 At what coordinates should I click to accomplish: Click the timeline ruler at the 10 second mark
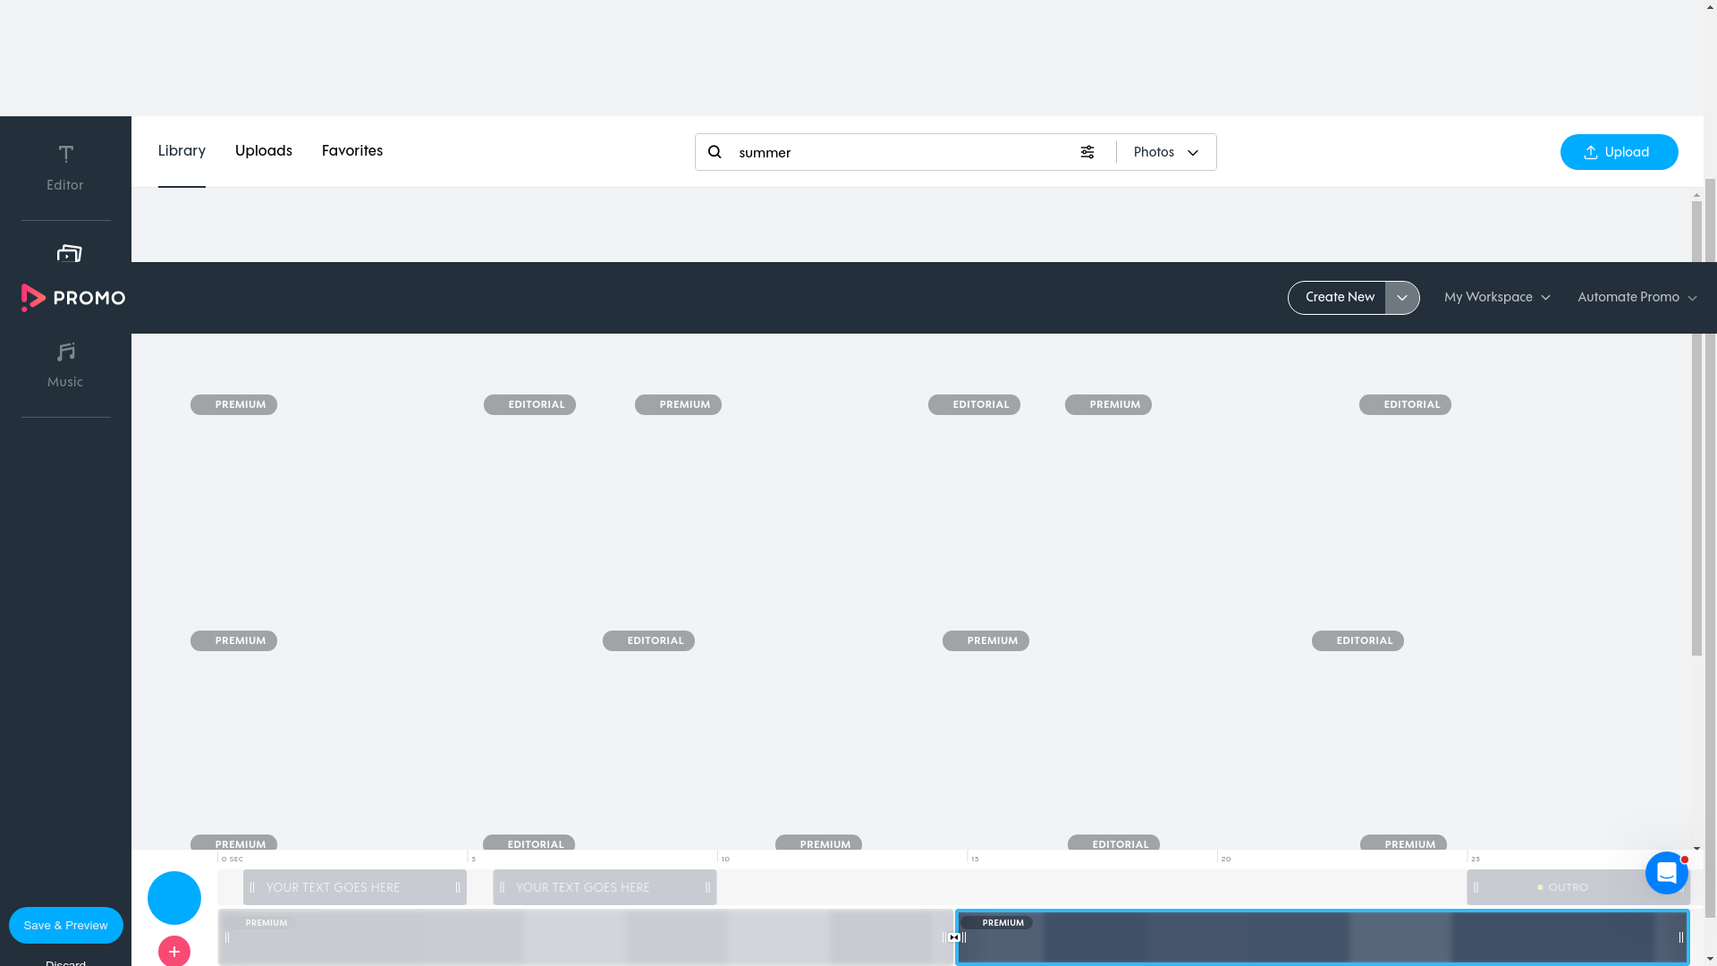point(725,859)
